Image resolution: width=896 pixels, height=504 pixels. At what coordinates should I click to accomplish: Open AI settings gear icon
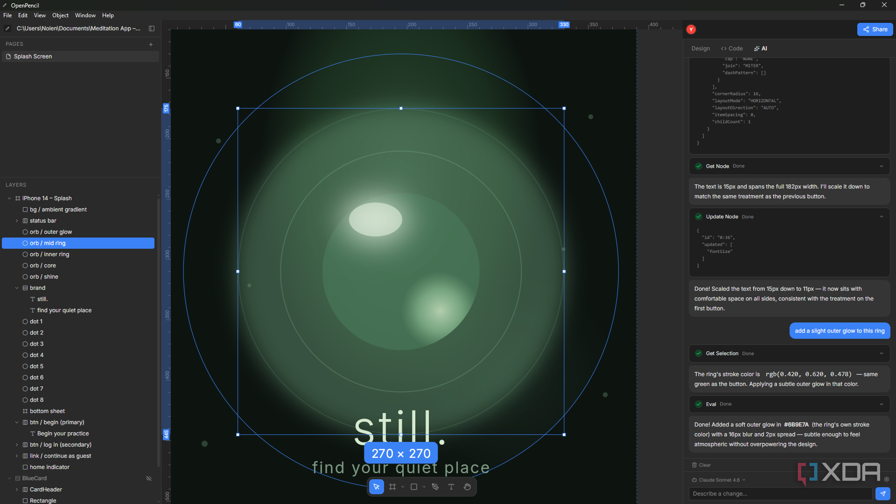(887, 479)
